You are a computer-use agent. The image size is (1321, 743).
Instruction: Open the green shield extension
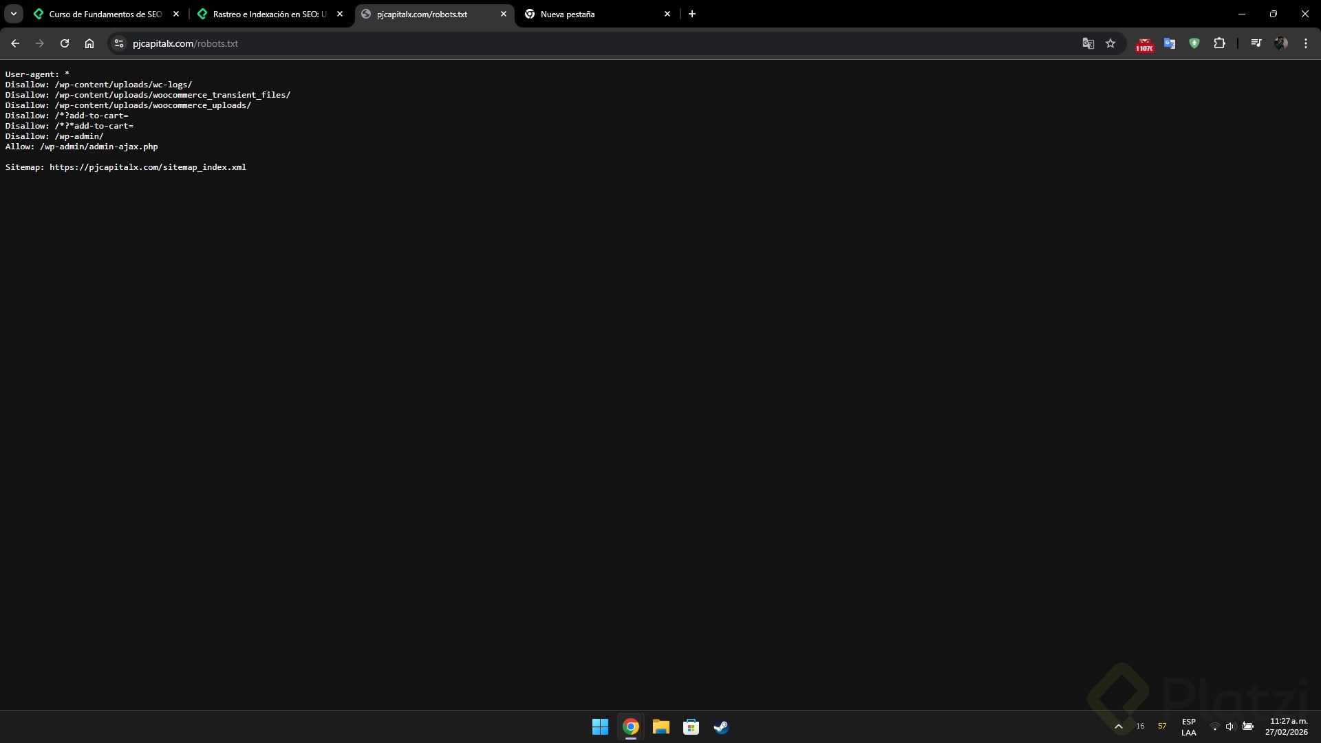[x=1194, y=43]
